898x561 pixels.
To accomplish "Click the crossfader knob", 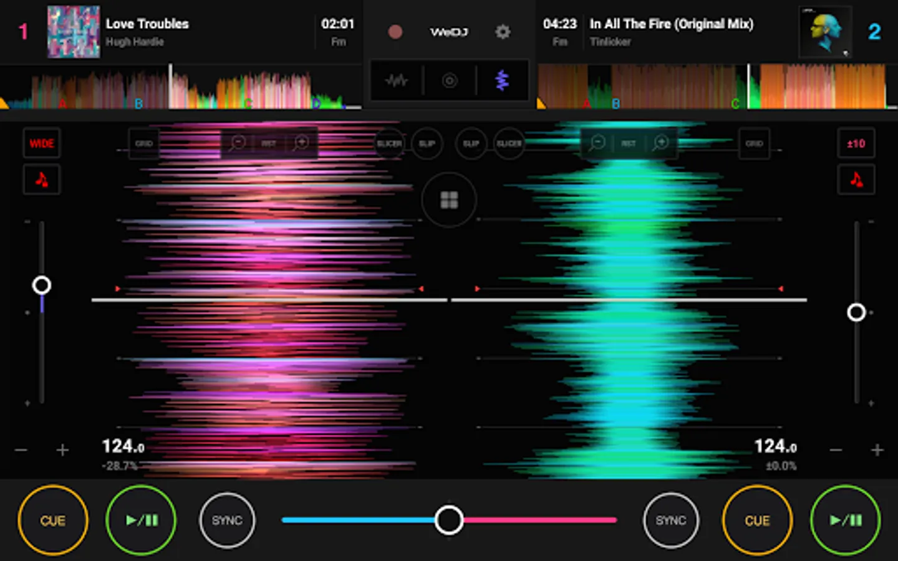I will click(449, 520).
